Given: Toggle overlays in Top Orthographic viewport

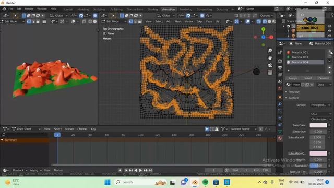Looking at the screenshot, I should tap(247, 21).
